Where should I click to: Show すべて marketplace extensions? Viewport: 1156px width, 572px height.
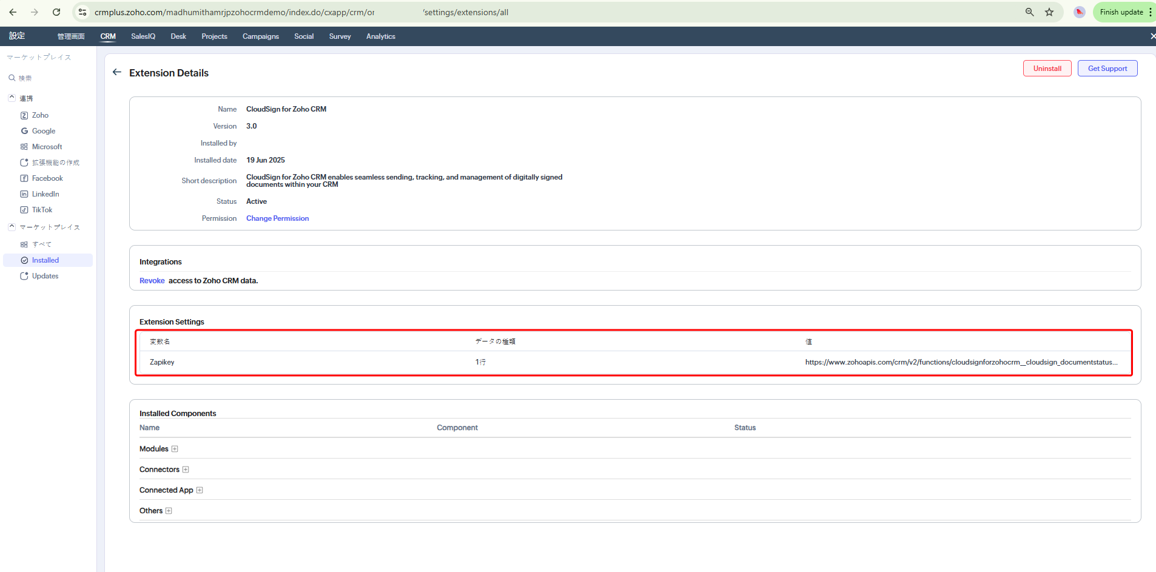pos(42,244)
